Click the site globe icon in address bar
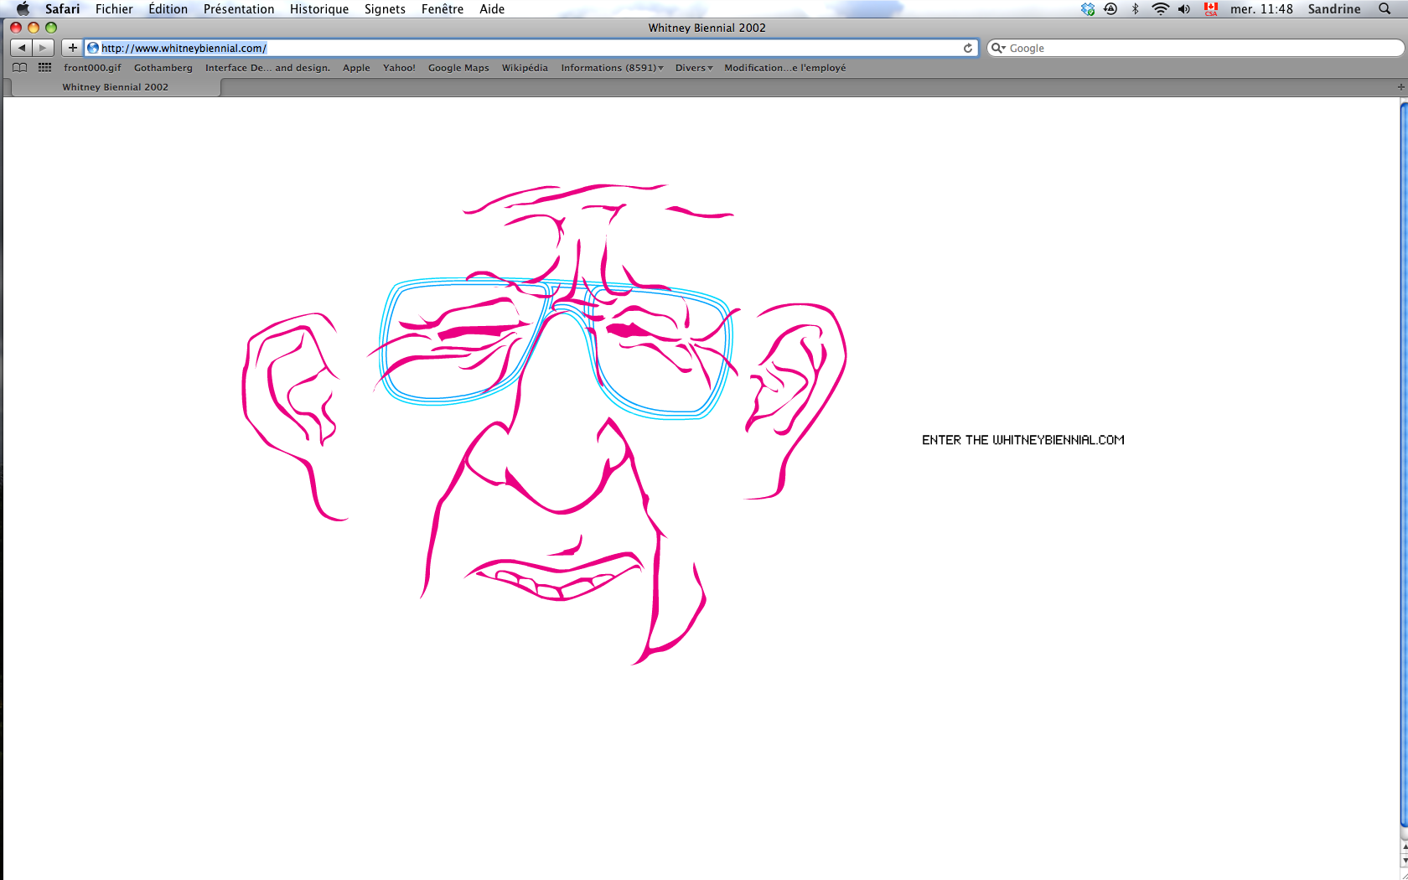1408x880 pixels. (93, 48)
